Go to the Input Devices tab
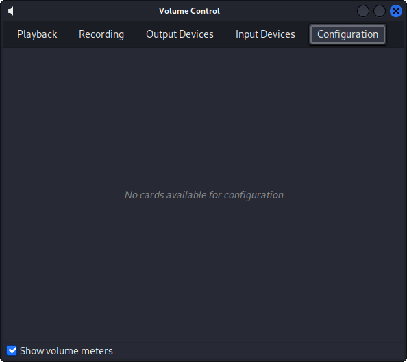This screenshot has width=407, height=362. click(x=265, y=34)
